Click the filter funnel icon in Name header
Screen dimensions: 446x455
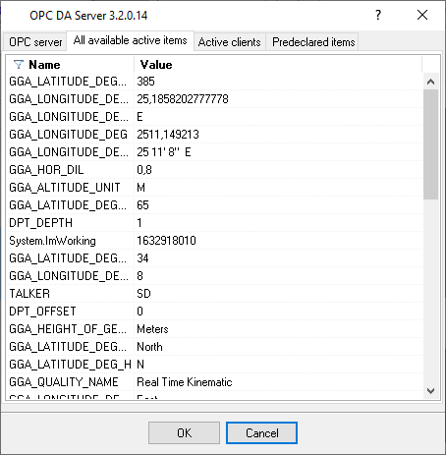(19, 65)
